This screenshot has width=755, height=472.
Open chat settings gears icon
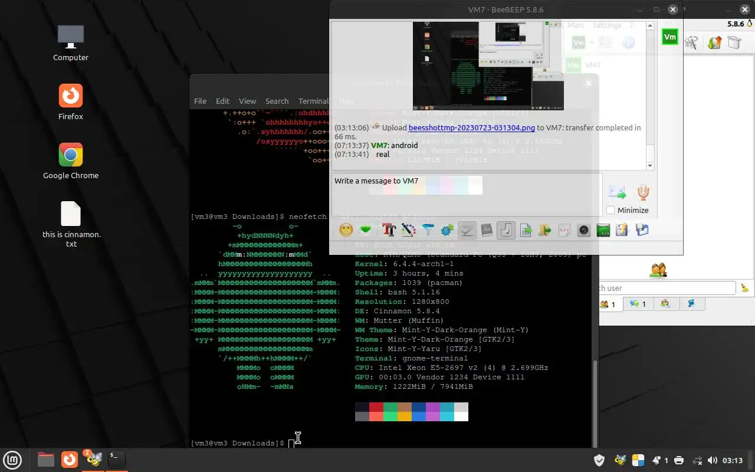point(447,230)
